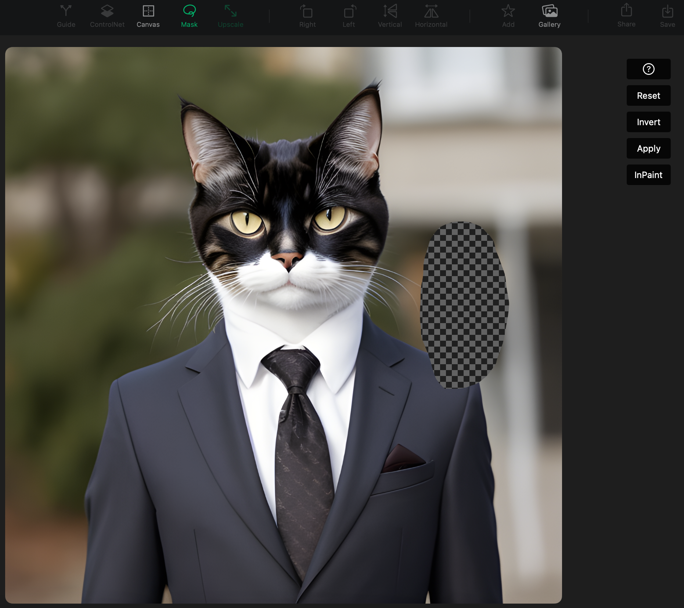Open the Gallery
Image resolution: width=684 pixels, height=608 pixels.
[550, 11]
